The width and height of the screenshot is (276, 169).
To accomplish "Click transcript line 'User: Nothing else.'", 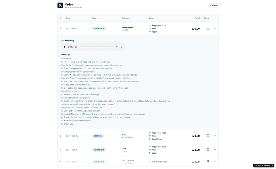I will click(x=69, y=91).
